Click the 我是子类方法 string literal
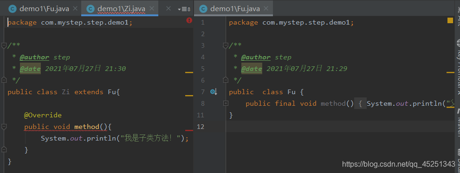 [x=150, y=138]
